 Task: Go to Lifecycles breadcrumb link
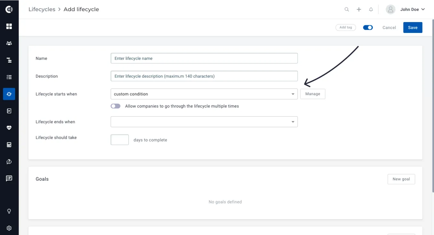click(42, 9)
